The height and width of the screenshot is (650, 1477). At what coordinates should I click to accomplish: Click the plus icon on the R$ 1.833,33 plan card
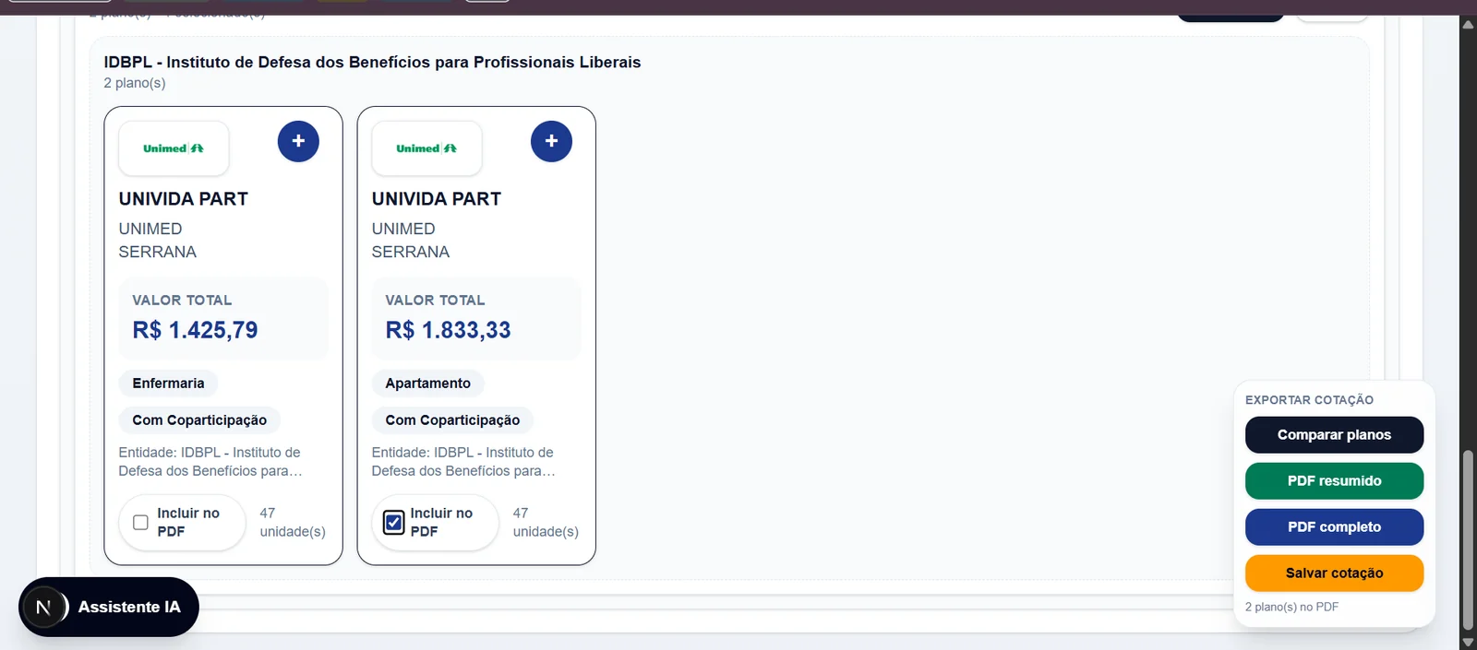551,141
